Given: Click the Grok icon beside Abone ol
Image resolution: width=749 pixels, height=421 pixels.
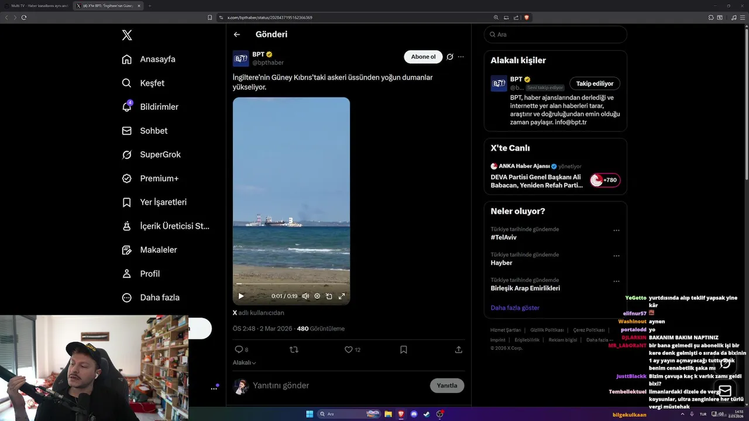Looking at the screenshot, I should [450, 57].
